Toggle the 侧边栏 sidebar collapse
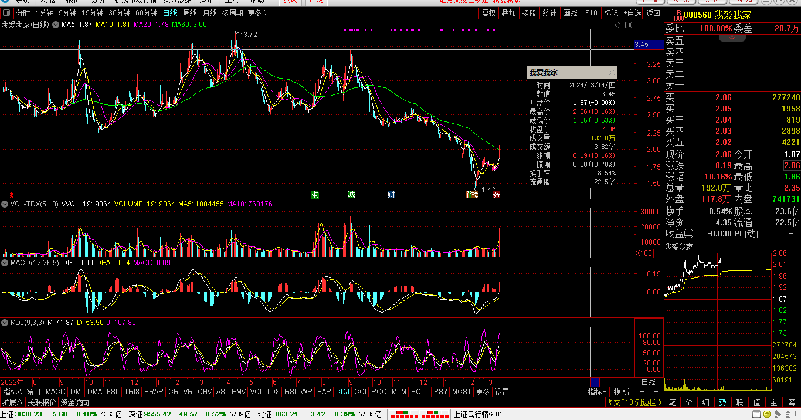The height and width of the screenshot is (420, 801). coord(649,402)
